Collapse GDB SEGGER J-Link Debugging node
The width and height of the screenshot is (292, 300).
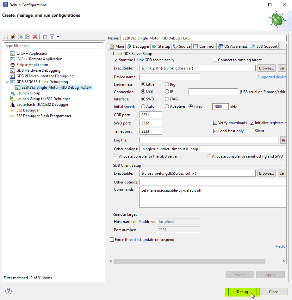[x=7, y=82]
